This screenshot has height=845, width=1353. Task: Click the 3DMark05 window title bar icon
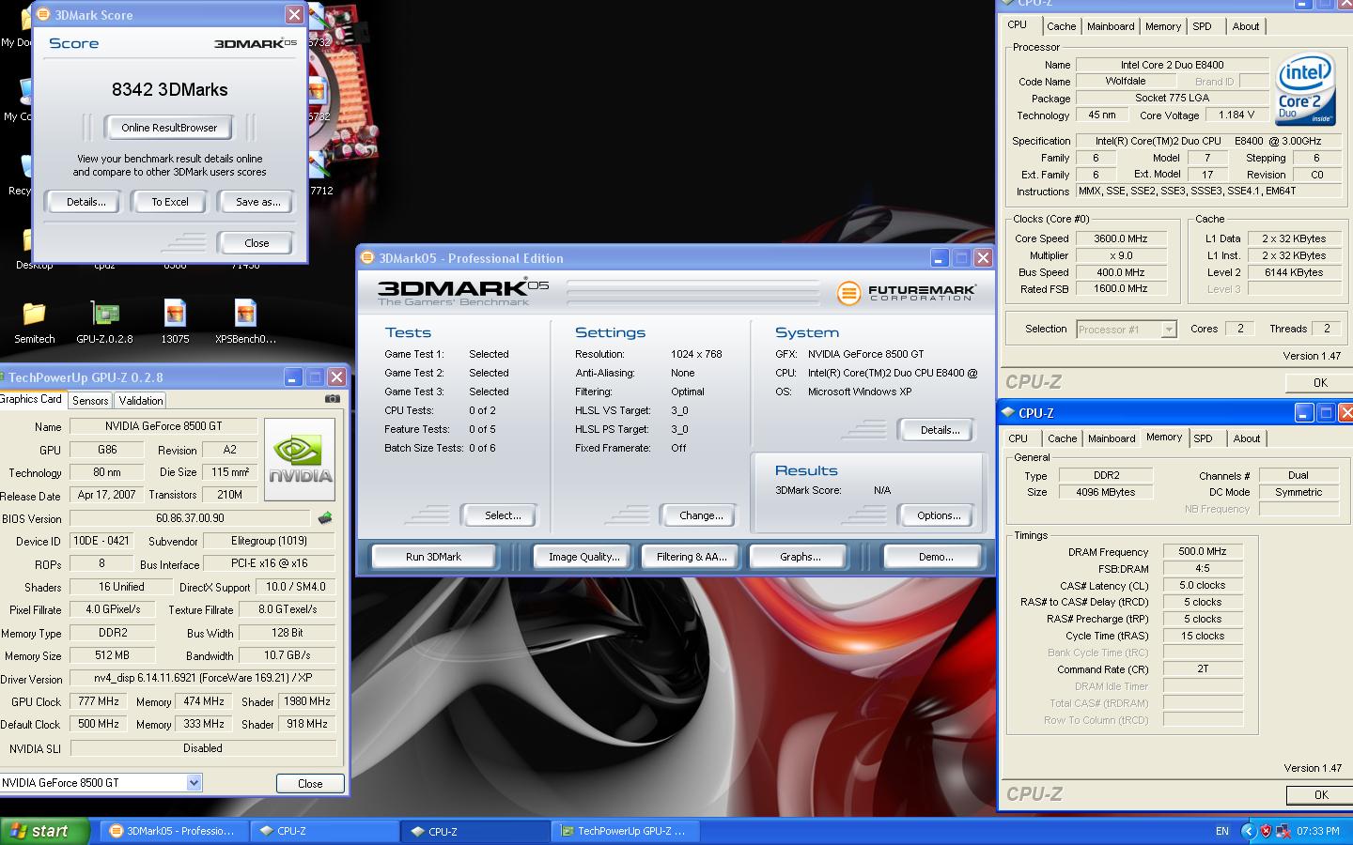coord(367,258)
